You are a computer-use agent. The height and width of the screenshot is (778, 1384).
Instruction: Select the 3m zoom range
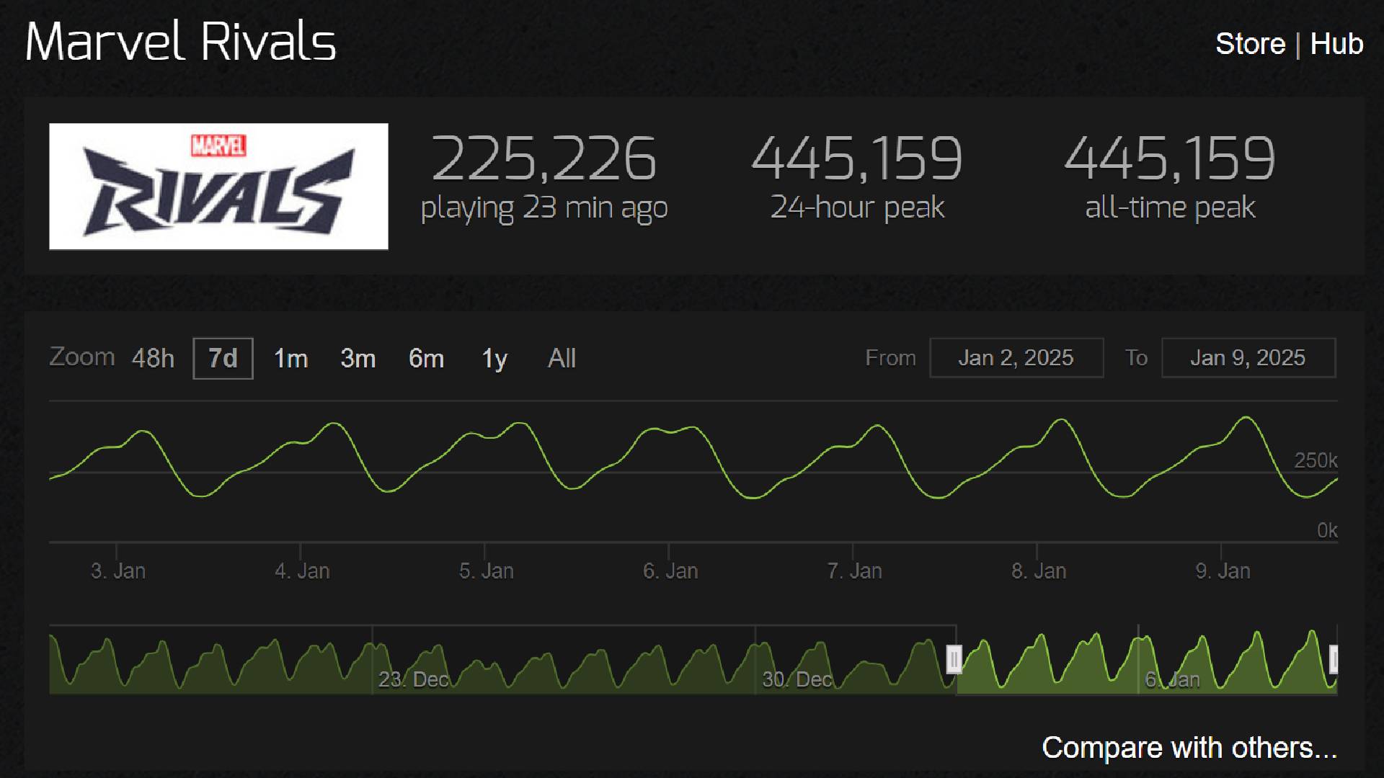pos(358,358)
